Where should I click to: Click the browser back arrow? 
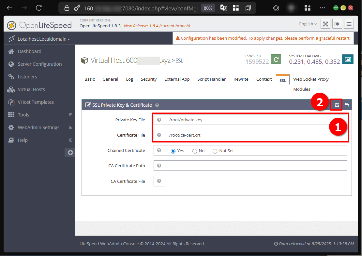point(9,8)
